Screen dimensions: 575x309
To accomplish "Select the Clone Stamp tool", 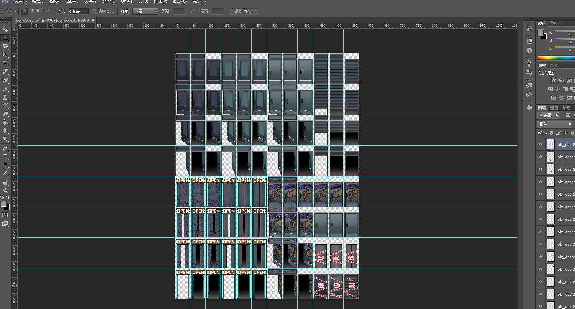I will click(x=5, y=97).
